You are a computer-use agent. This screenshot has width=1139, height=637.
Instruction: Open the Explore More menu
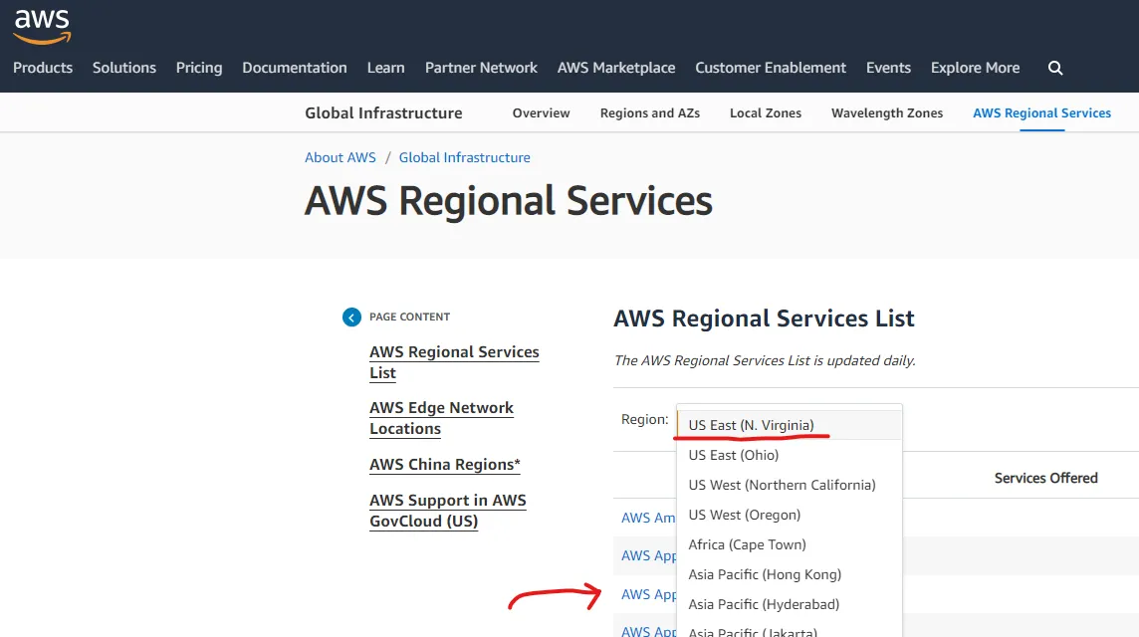(975, 68)
